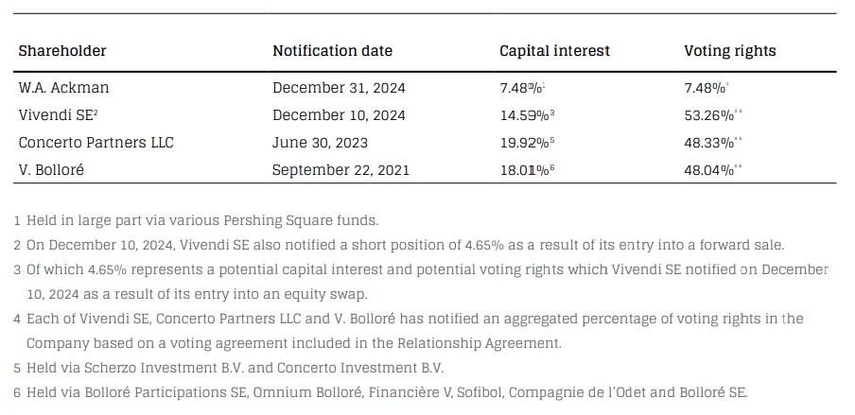The width and height of the screenshot is (855, 415).
Task: Click the Shareholder column header
Action: 62,51
